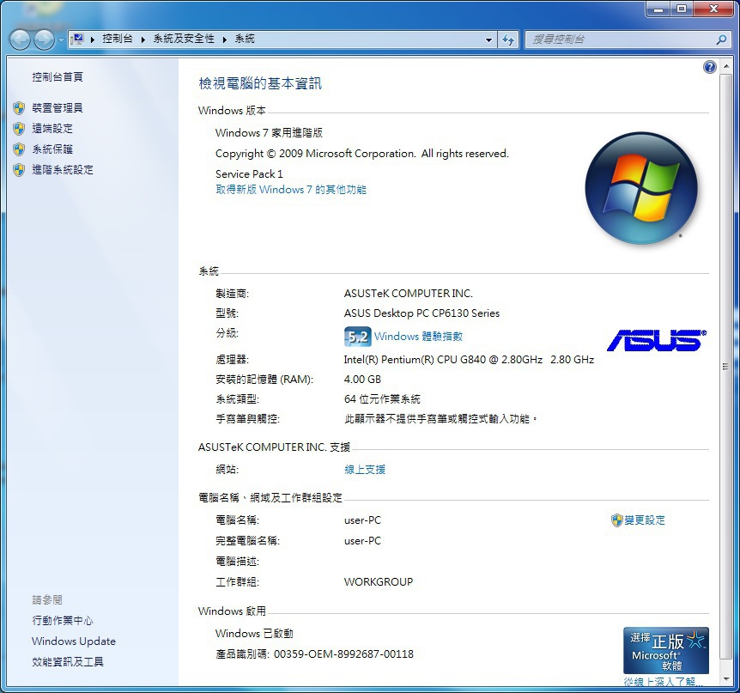Click the 選擇正版 Microsoft 軟體 badge
The image size is (740, 693).
point(666,651)
